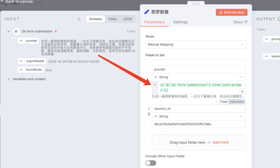Open the three-dot options menu below the prompt expression
This screenshot has width=280, height=168.
[216, 102]
